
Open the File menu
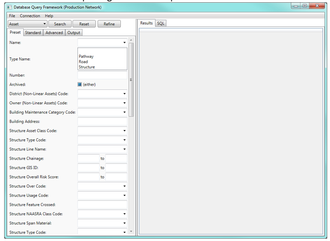pyautogui.click(x=12, y=16)
